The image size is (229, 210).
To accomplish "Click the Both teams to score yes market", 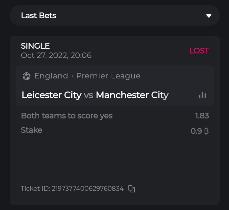I will tap(67, 116).
